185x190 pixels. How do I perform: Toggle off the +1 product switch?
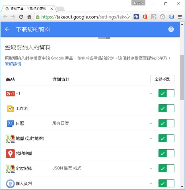tap(166, 93)
